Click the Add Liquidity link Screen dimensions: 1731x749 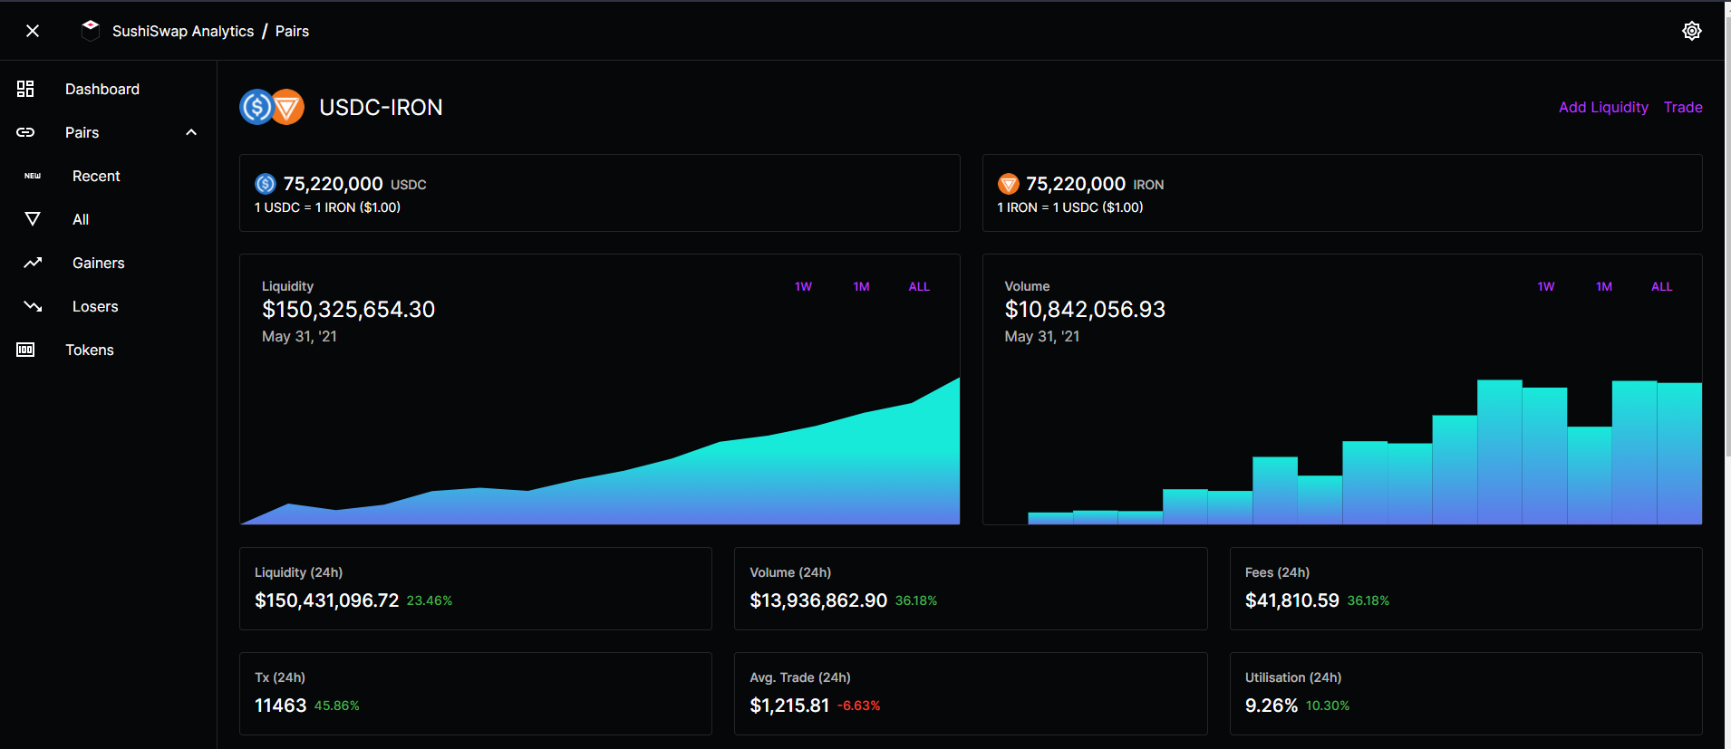click(1603, 107)
